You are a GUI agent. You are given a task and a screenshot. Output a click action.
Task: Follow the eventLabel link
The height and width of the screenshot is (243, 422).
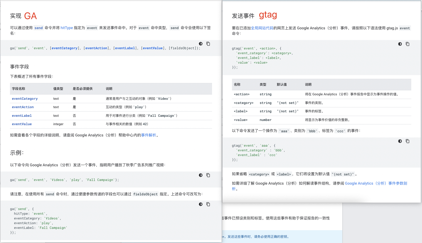[x=22, y=115]
